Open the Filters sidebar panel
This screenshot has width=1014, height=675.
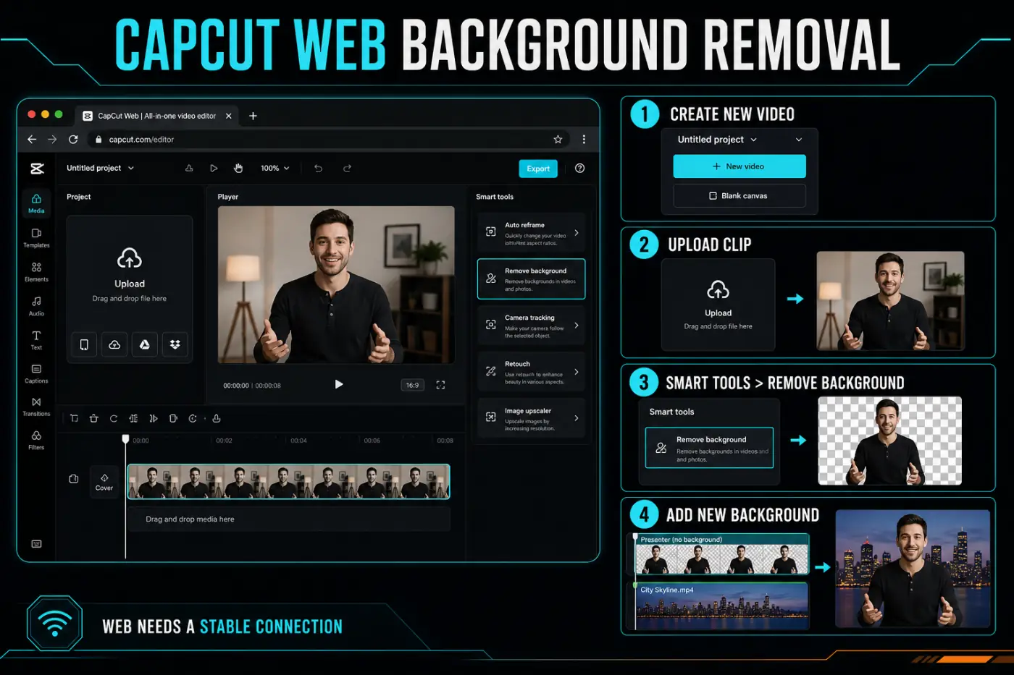(36, 440)
